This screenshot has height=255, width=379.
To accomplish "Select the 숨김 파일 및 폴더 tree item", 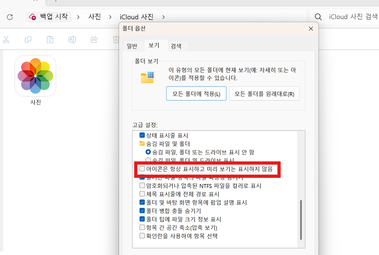I will [x=165, y=144].
